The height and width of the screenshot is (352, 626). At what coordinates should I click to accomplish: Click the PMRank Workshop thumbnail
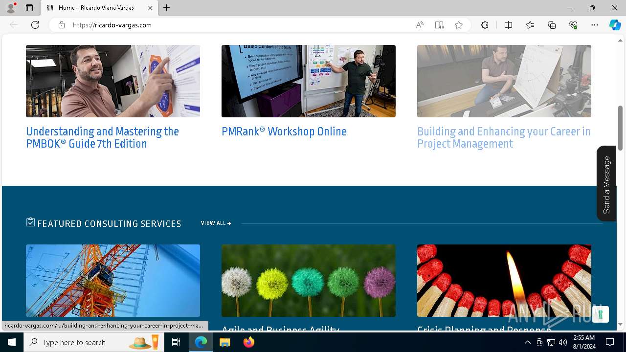(x=309, y=81)
